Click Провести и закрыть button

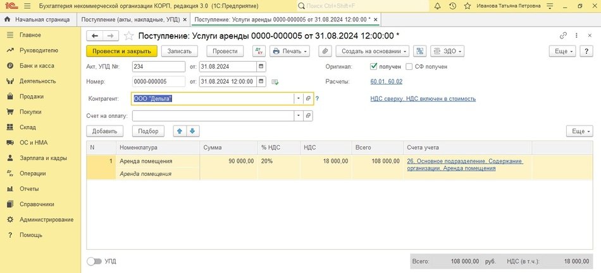pyautogui.click(x=121, y=51)
